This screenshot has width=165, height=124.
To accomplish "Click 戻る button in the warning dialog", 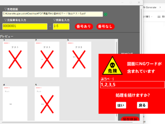I will (x=142, y=105).
